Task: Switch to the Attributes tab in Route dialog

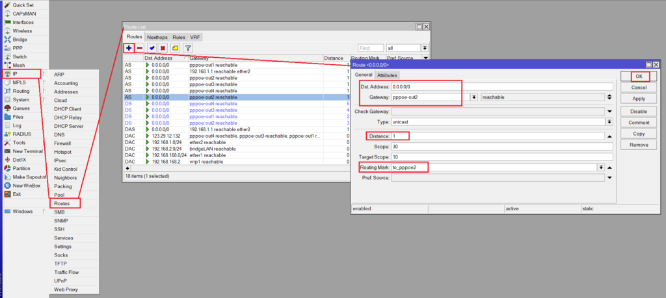Action: (388, 75)
